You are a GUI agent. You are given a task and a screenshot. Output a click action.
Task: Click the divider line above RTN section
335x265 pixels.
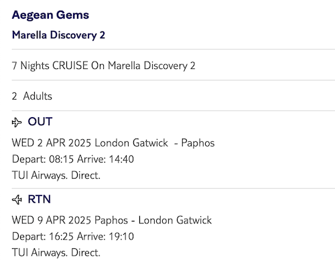pyautogui.click(x=174, y=188)
